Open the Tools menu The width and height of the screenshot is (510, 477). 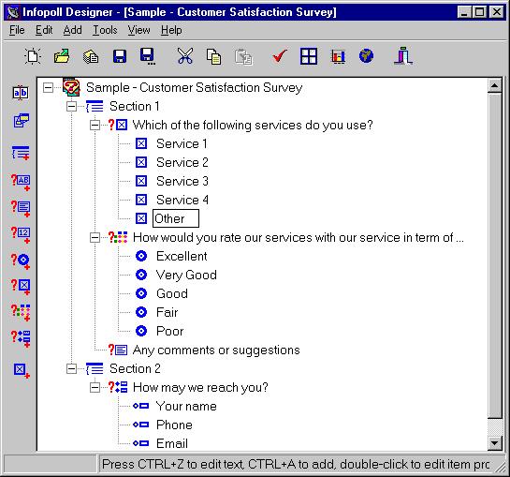(x=105, y=30)
